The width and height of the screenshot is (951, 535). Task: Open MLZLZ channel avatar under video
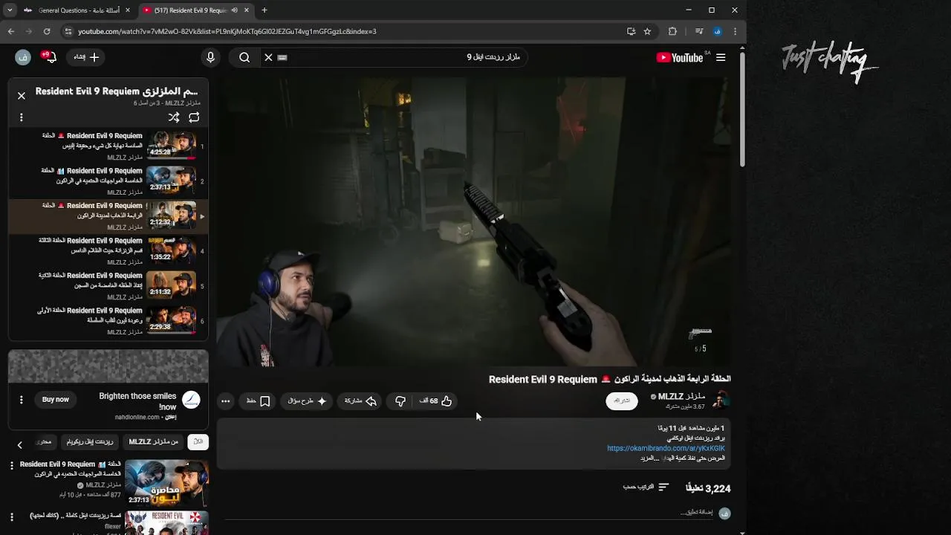click(x=720, y=401)
